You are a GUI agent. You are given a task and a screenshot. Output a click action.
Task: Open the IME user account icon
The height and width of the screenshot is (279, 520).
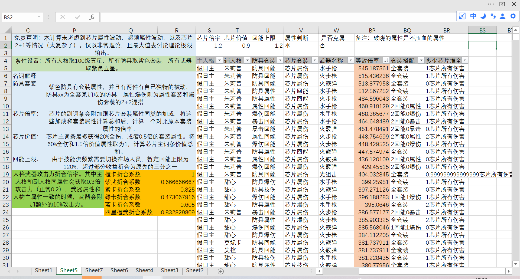pos(503,16)
